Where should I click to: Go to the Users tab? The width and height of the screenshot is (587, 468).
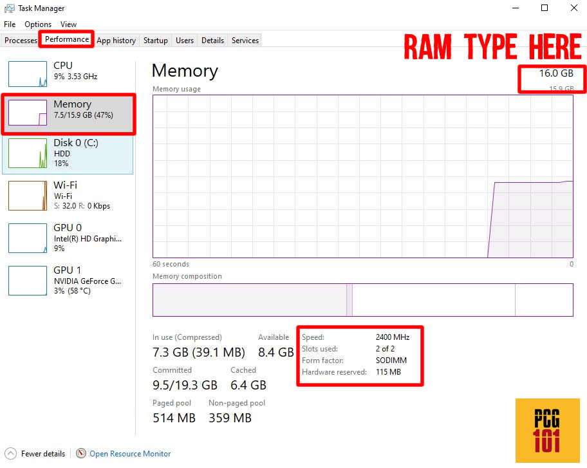point(185,41)
